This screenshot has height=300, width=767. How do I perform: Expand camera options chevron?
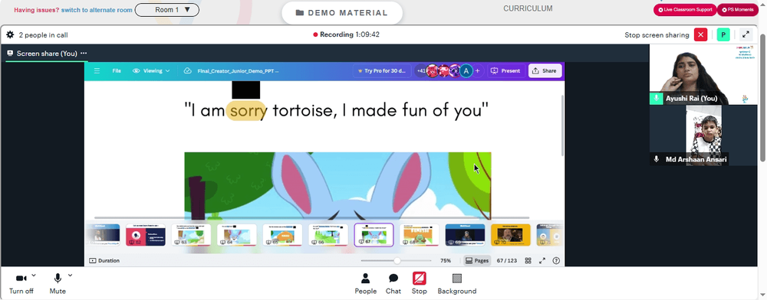pos(34,276)
